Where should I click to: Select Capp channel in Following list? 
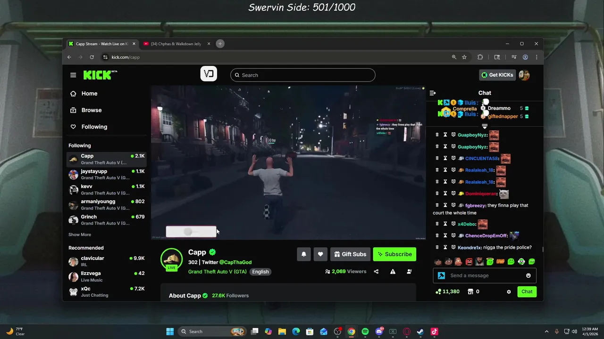(107, 159)
